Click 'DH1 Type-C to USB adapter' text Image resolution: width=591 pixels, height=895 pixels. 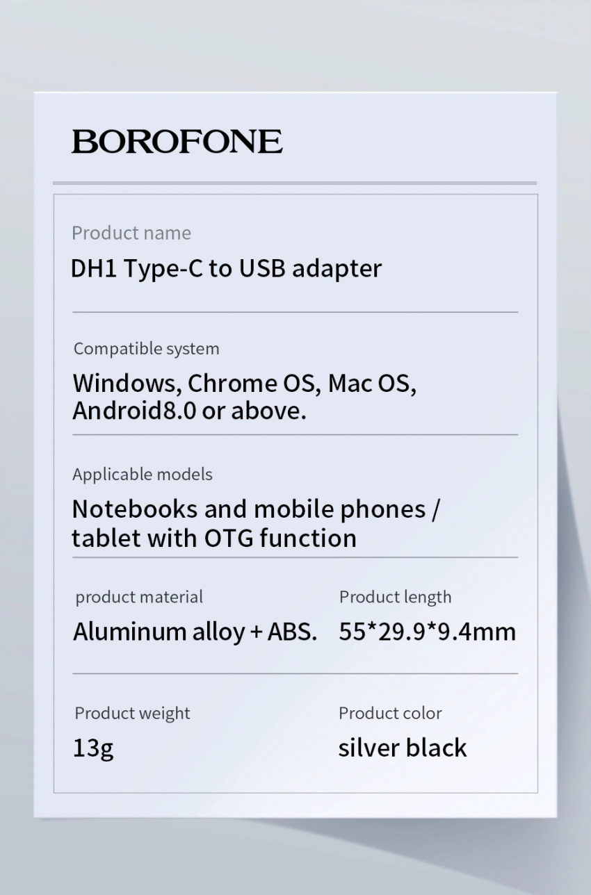tap(227, 268)
